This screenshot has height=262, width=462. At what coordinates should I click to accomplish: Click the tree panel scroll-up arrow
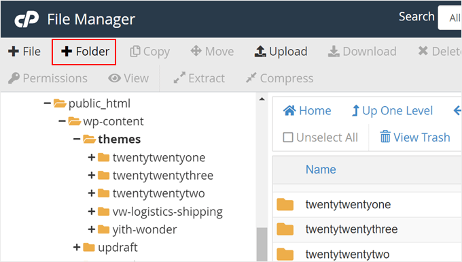pyautogui.click(x=262, y=99)
